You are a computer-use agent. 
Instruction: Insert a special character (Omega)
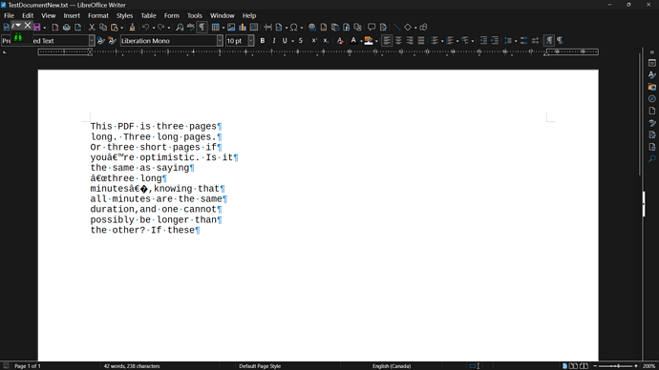tap(294, 28)
